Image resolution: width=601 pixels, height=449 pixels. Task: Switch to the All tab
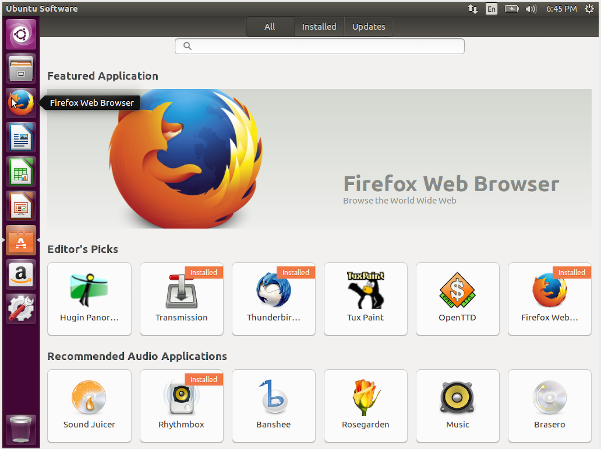(x=270, y=27)
